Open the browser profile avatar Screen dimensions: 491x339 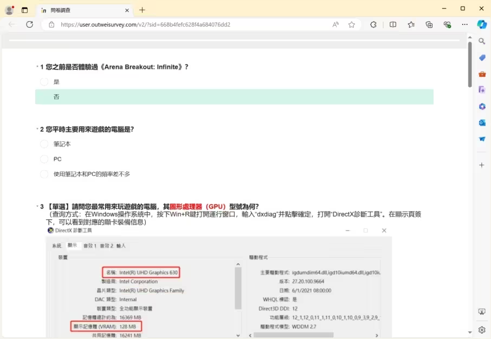coord(10,10)
